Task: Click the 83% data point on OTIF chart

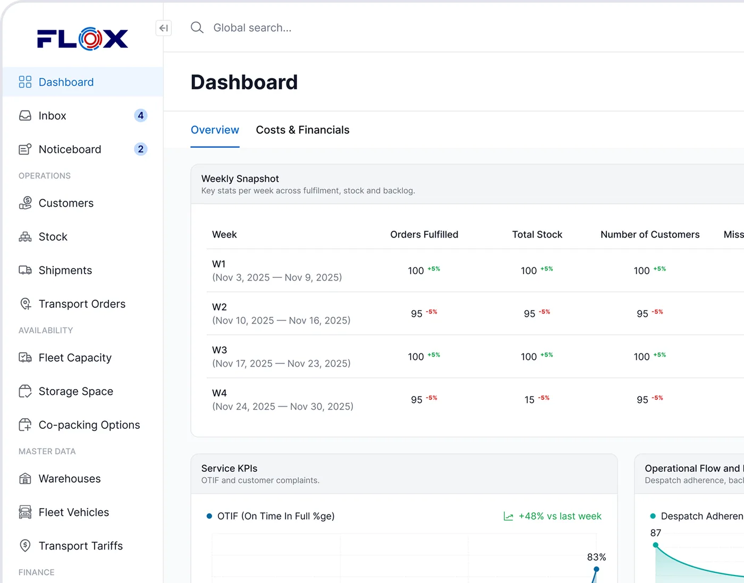Action: tap(596, 569)
